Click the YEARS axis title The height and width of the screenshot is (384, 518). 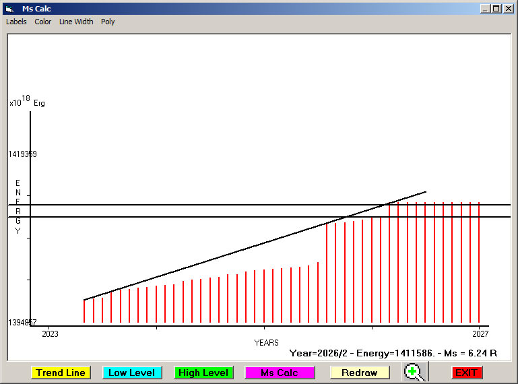[266, 343]
